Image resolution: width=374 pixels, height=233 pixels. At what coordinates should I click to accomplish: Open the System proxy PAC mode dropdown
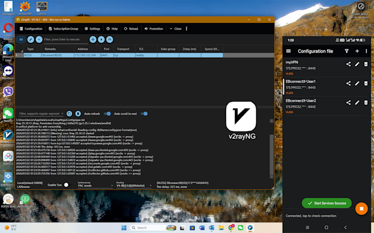click(95, 185)
